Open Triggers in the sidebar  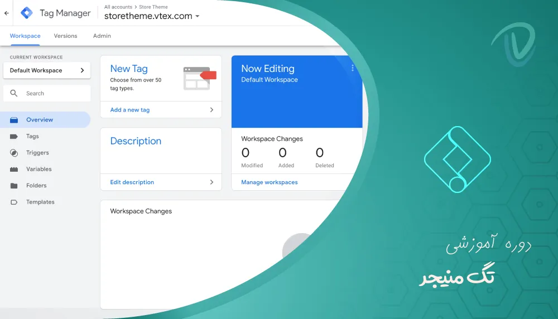pos(37,153)
